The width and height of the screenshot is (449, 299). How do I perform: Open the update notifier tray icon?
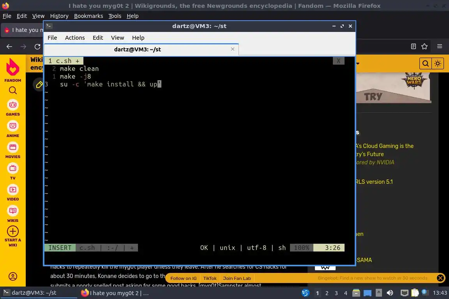click(424, 292)
